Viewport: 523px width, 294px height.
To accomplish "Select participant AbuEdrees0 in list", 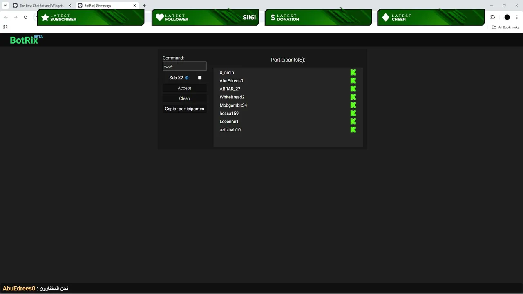I will point(231,80).
